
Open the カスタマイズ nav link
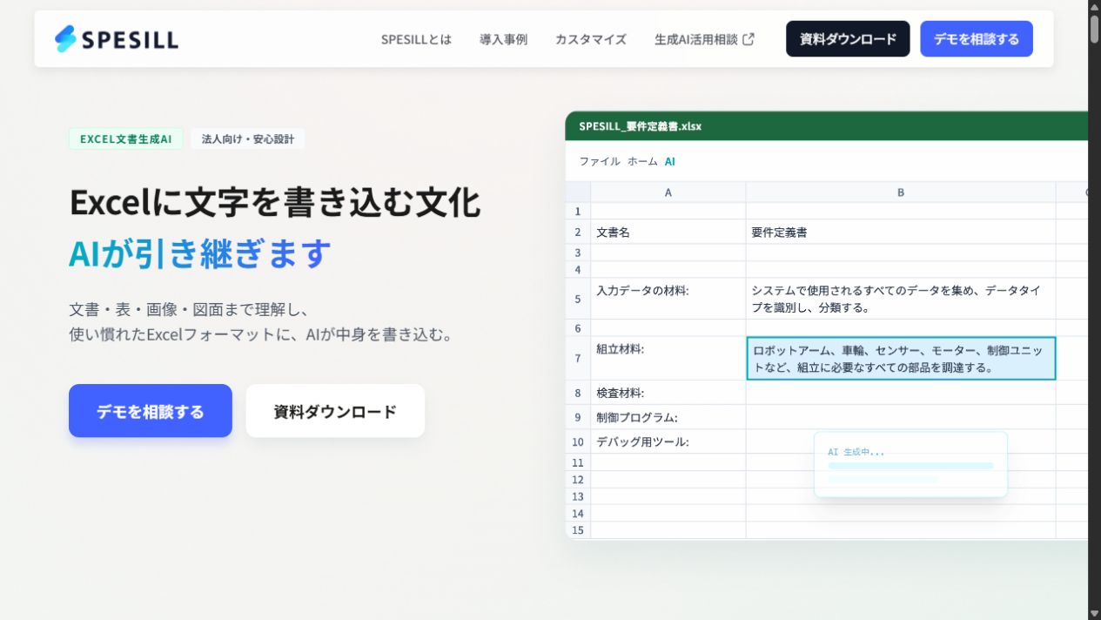click(x=591, y=39)
